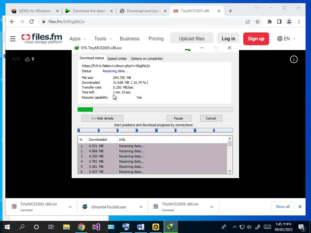Click the Hide details button

[x=102, y=118]
